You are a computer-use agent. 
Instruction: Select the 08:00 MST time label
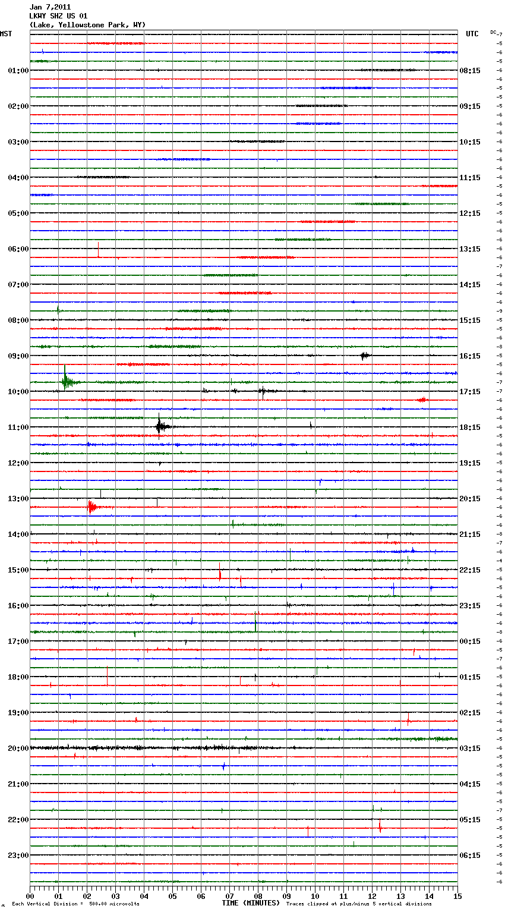pyautogui.click(x=18, y=320)
